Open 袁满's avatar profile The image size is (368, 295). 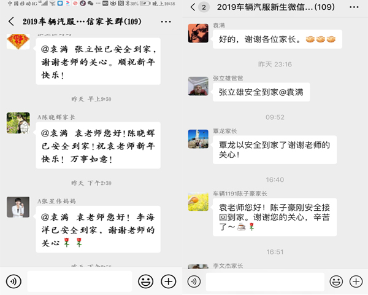(198, 33)
